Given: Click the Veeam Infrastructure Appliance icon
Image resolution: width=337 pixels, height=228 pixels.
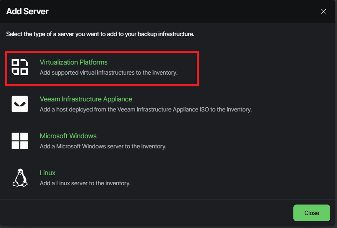Looking at the screenshot, I should click(20, 104).
